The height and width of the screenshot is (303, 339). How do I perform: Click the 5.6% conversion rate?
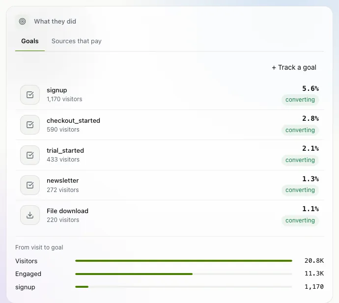311,88
